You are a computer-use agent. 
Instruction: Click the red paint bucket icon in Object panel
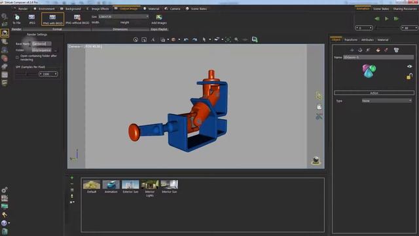[x=378, y=50]
